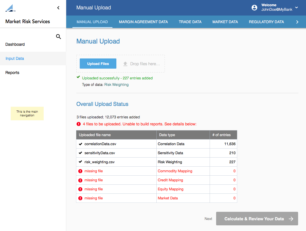Click the company logo icon
306x231 pixels.
pyautogui.click(x=10, y=8)
